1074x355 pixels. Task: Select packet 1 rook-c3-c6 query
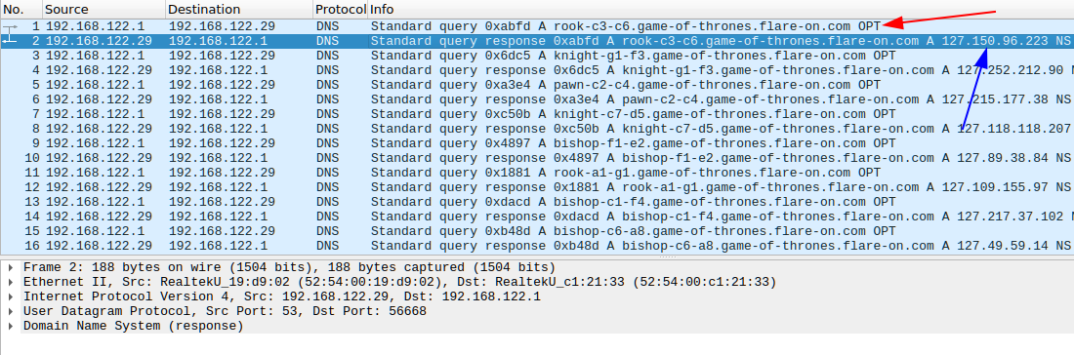click(537, 26)
